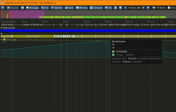
Task: Click the green-yellow frame bars in overview
Action: [104, 17]
